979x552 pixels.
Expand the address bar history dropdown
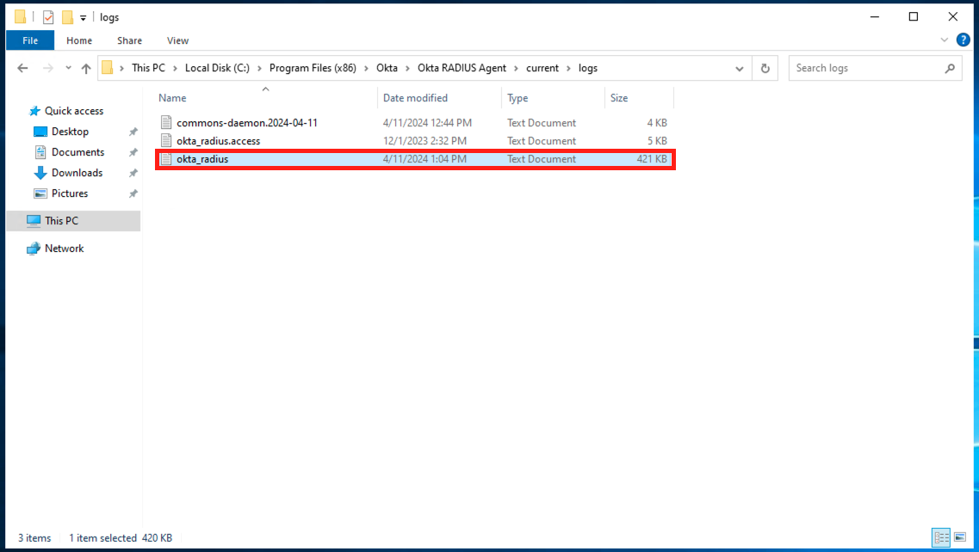[740, 69]
